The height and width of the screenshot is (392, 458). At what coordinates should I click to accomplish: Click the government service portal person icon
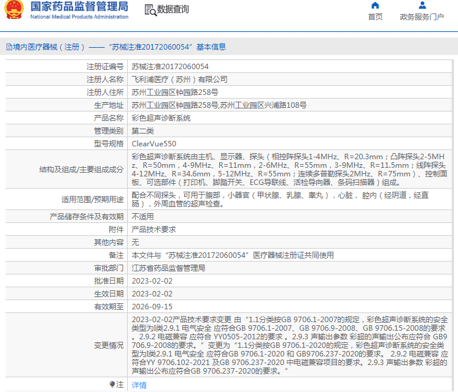pyautogui.click(x=422, y=6)
